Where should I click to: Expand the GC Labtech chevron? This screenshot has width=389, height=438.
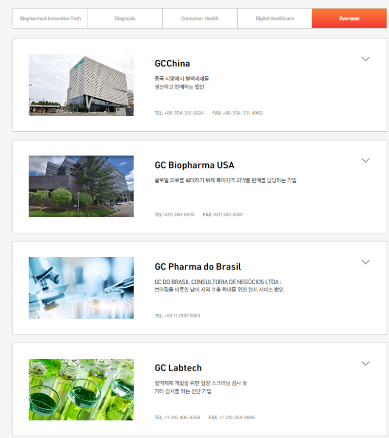(366, 364)
